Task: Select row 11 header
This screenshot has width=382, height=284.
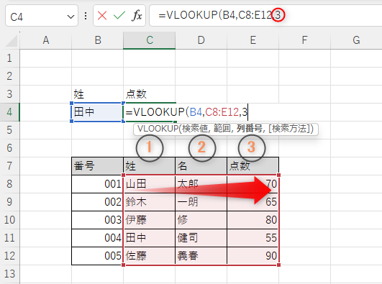Action: 9,238
